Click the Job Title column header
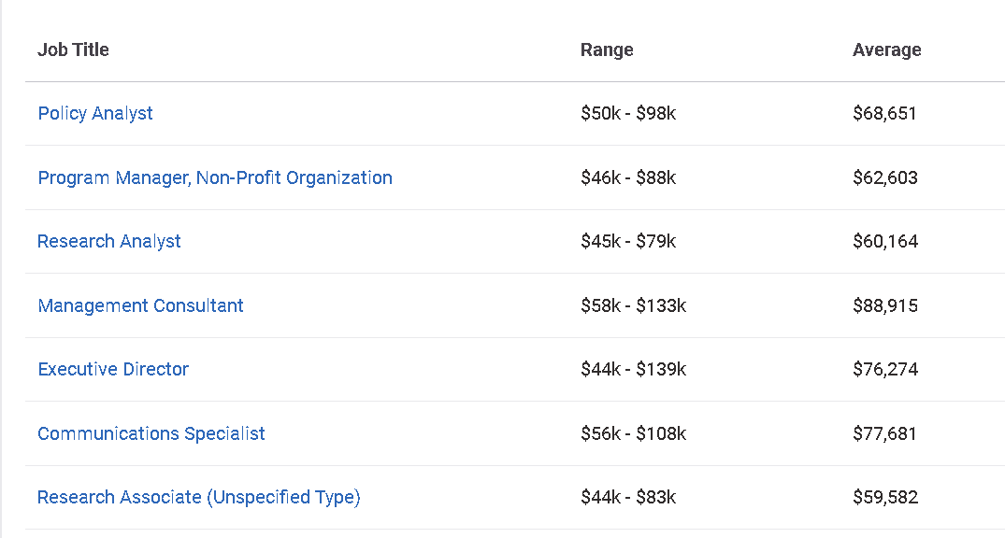This screenshot has height=538, width=1005. click(x=73, y=50)
